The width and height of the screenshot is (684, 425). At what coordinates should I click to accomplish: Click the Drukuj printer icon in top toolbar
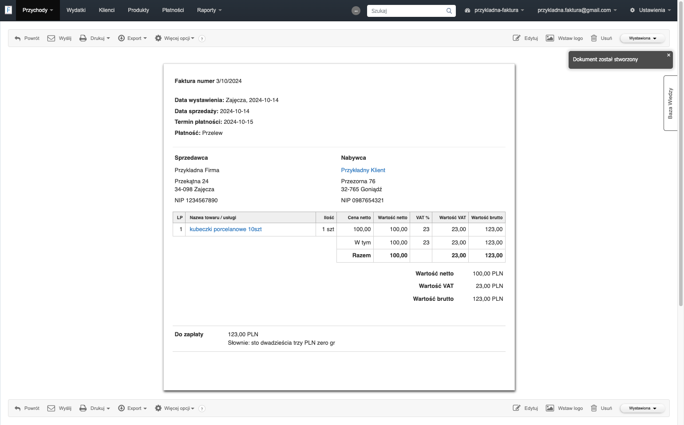pos(83,38)
